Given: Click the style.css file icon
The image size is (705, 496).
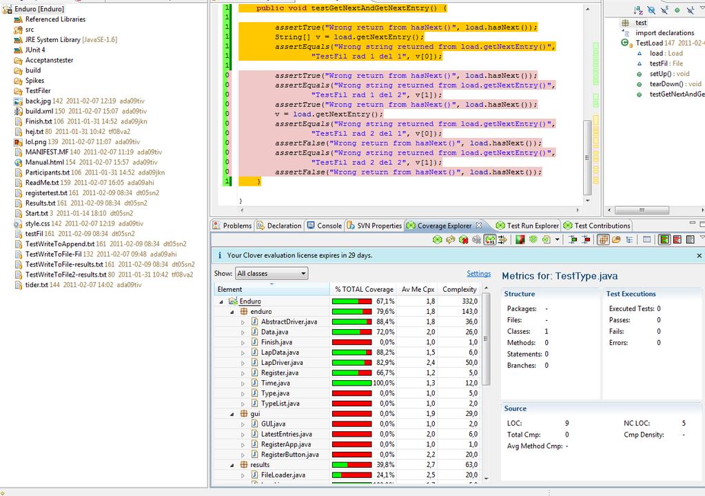Looking at the screenshot, I should pos(18,224).
